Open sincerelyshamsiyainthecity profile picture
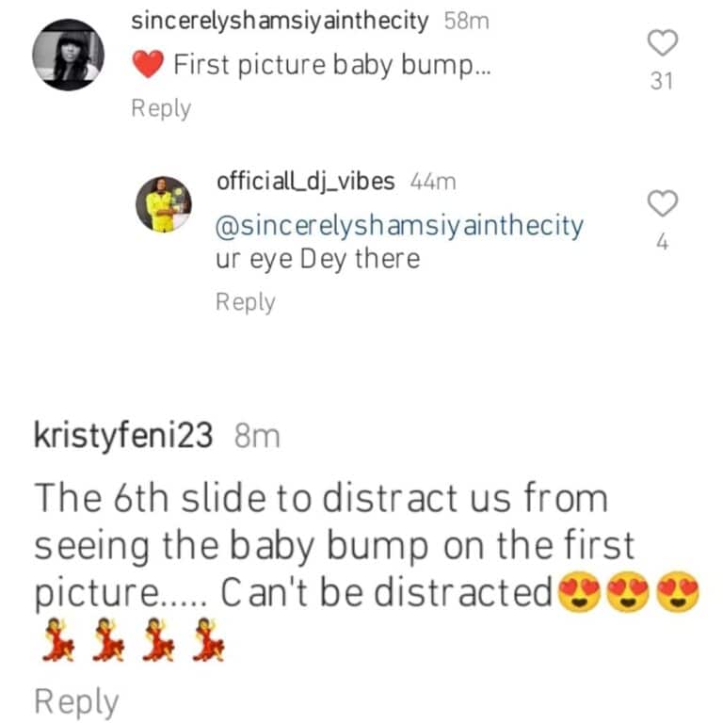 point(68,56)
